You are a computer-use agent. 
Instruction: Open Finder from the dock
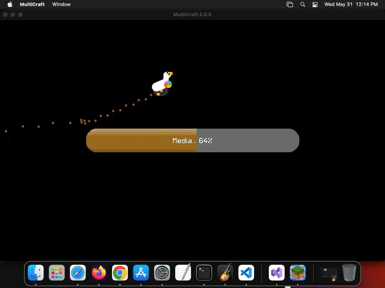tap(36, 273)
